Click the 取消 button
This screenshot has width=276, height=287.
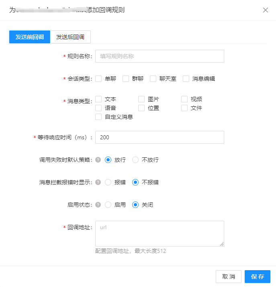tap(229, 277)
